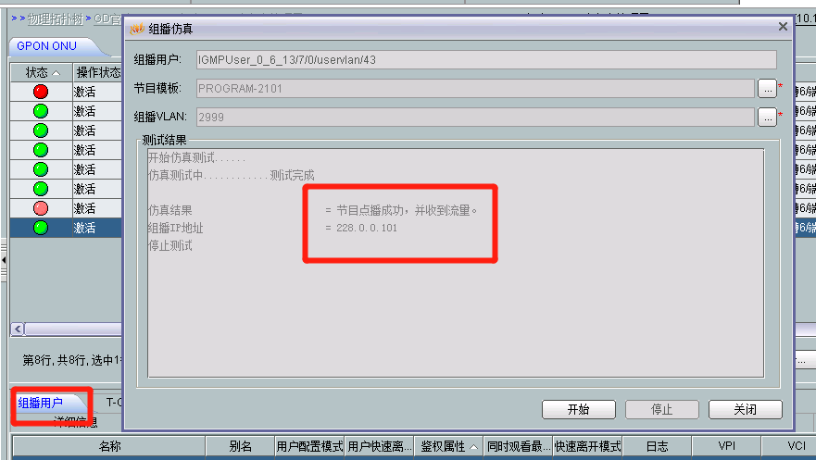Image resolution: width=816 pixels, height=460 pixels.
Task: Click the 名称 column header
Action: click(x=109, y=446)
